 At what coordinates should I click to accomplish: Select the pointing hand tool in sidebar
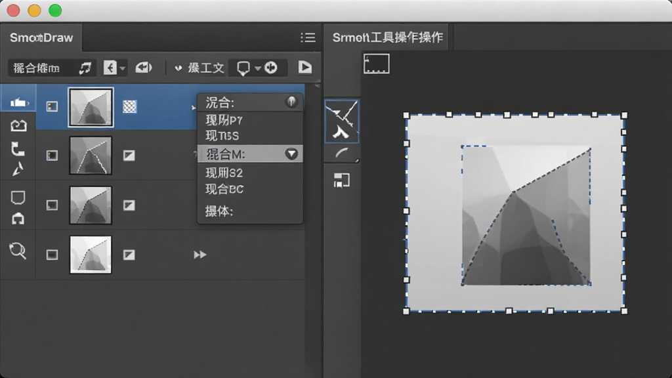18,102
